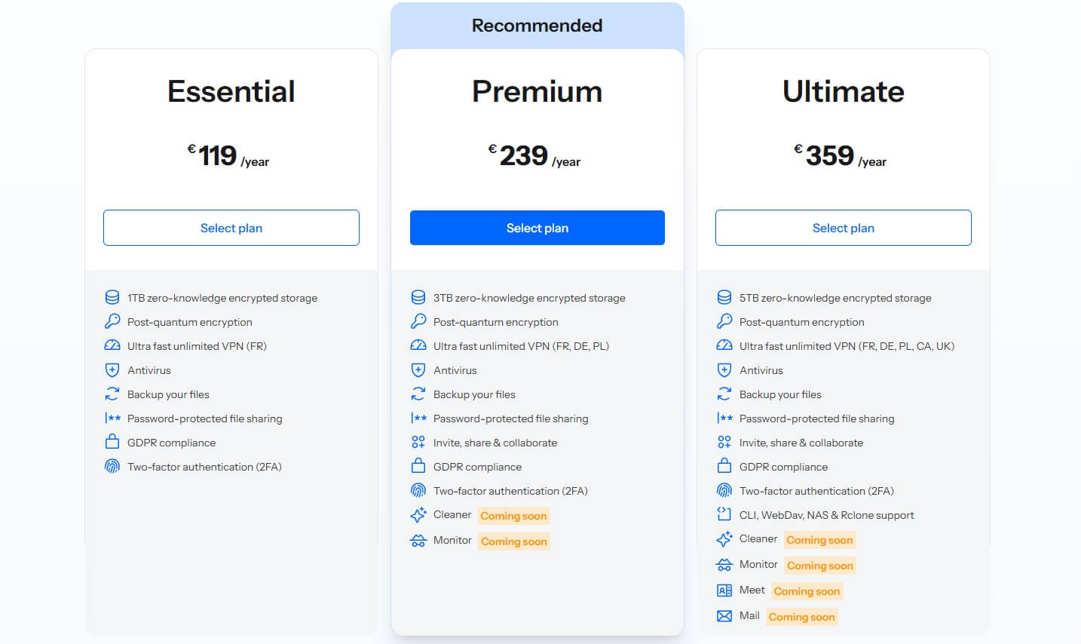Click the Ultimate plan heading
Image resolution: width=1081 pixels, height=644 pixels.
pos(843,91)
